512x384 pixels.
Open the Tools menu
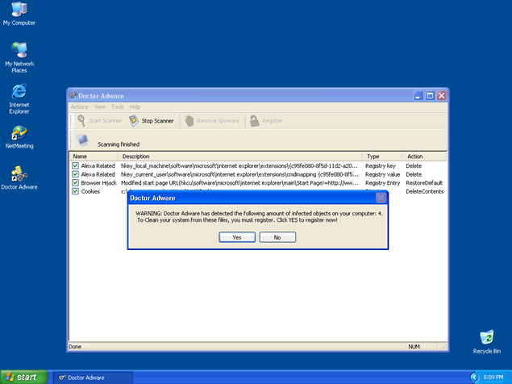pyautogui.click(x=118, y=106)
